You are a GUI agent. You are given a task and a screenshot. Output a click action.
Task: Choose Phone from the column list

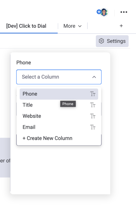point(59,94)
